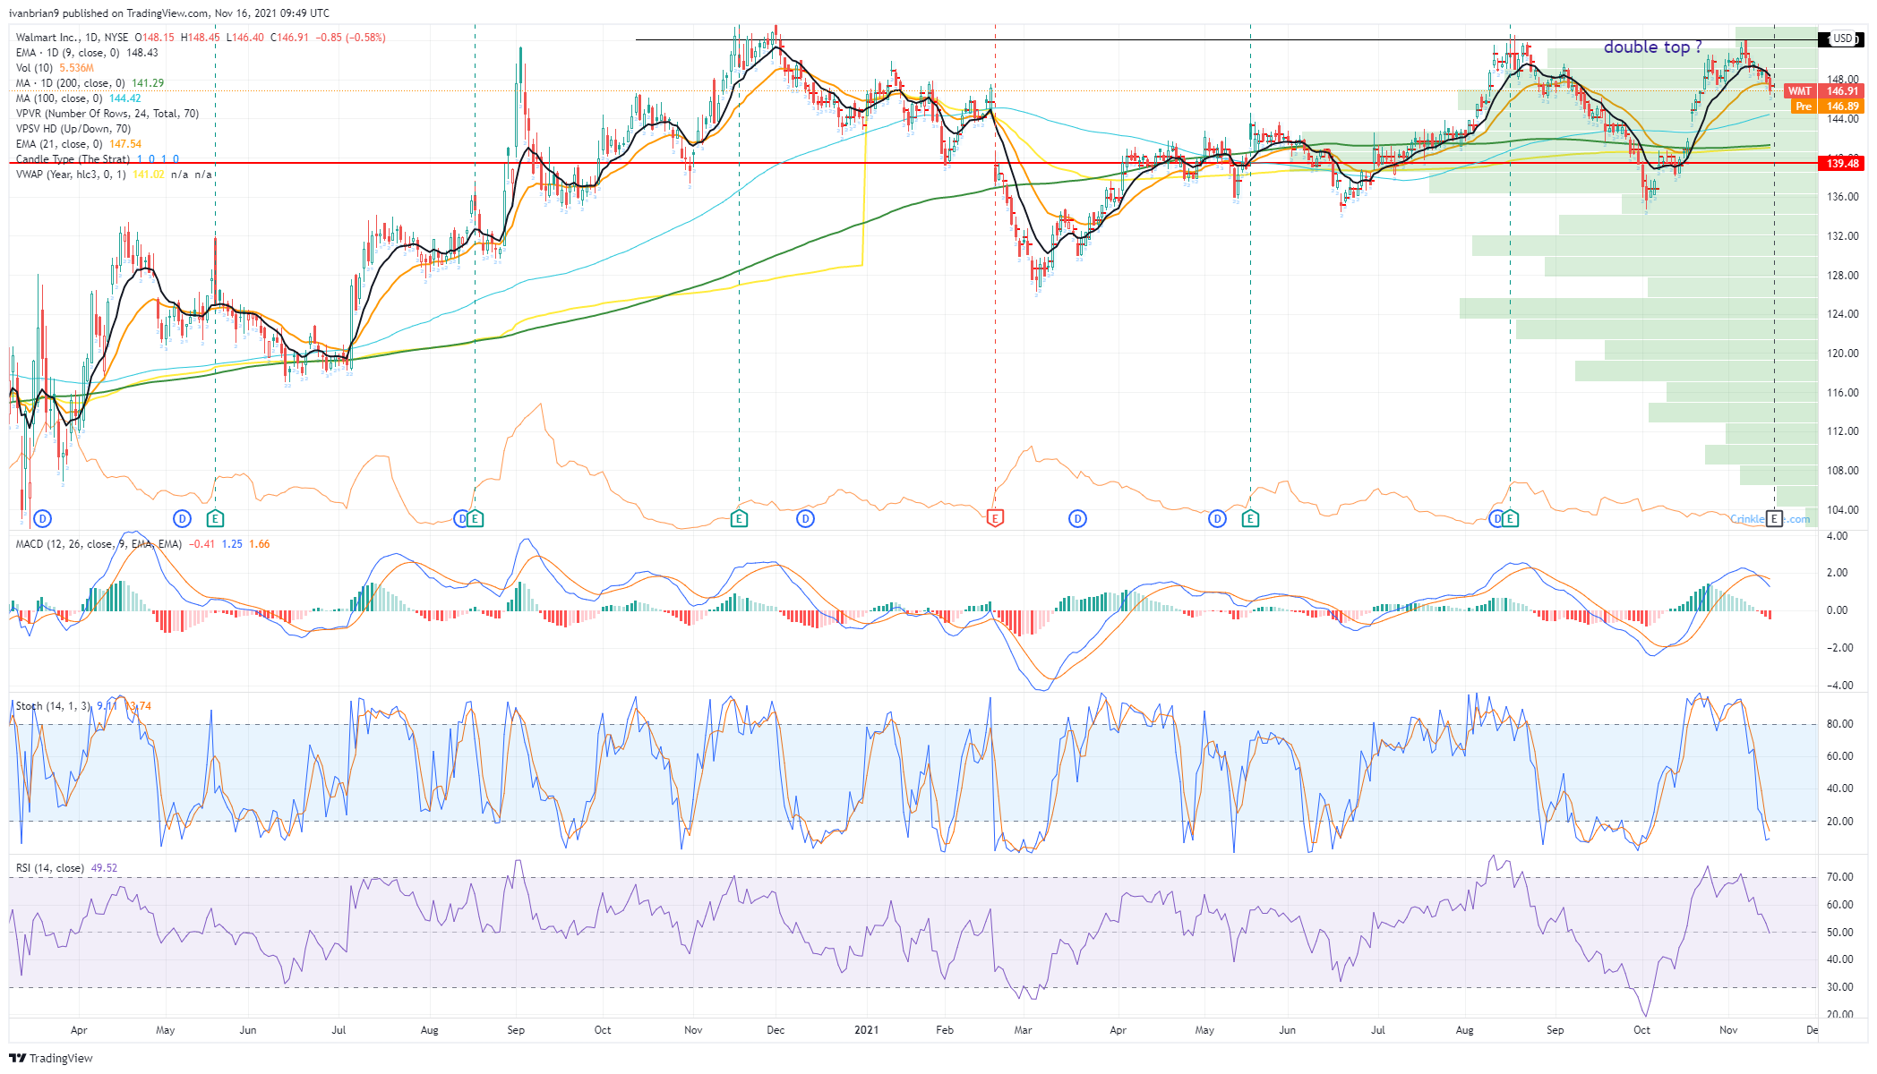The image size is (1877, 1074).
Task: Select the EMA (21, close, 0) legend
Action: (78, 144)
